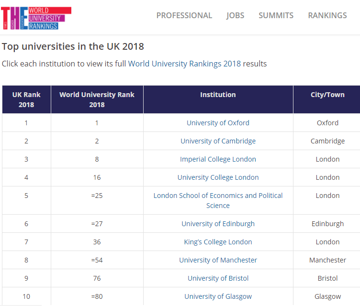The image size is (360, 306).
Task: Open the University of Oxford link
Action: click(218, 123)
